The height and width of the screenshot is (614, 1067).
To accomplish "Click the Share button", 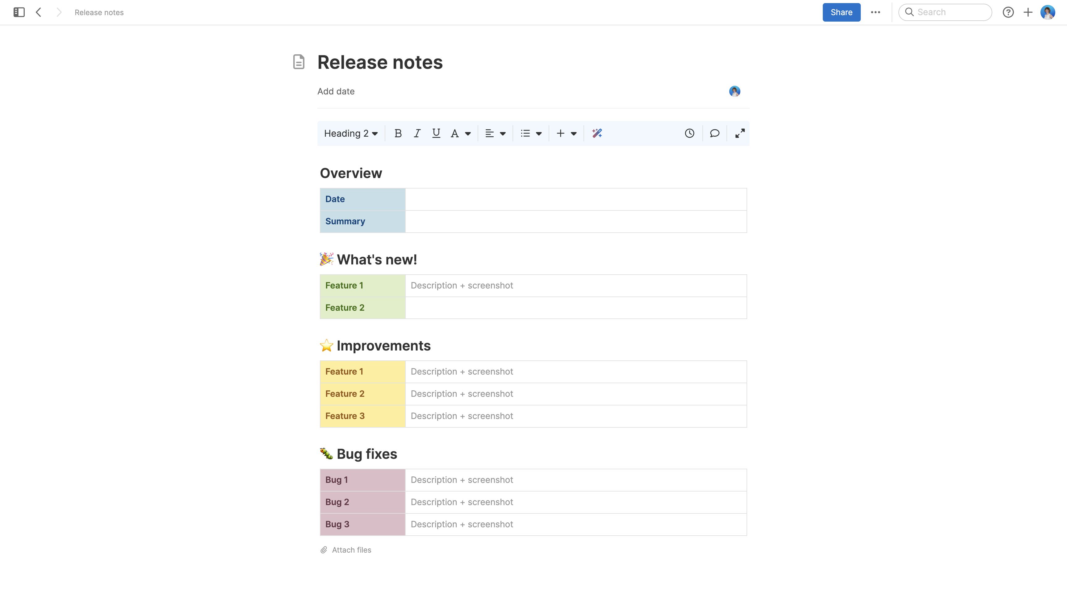I will (841, 12).
